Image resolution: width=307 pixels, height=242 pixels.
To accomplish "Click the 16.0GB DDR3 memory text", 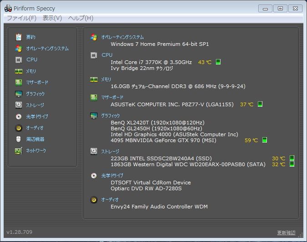I will (x=178, y=86).
